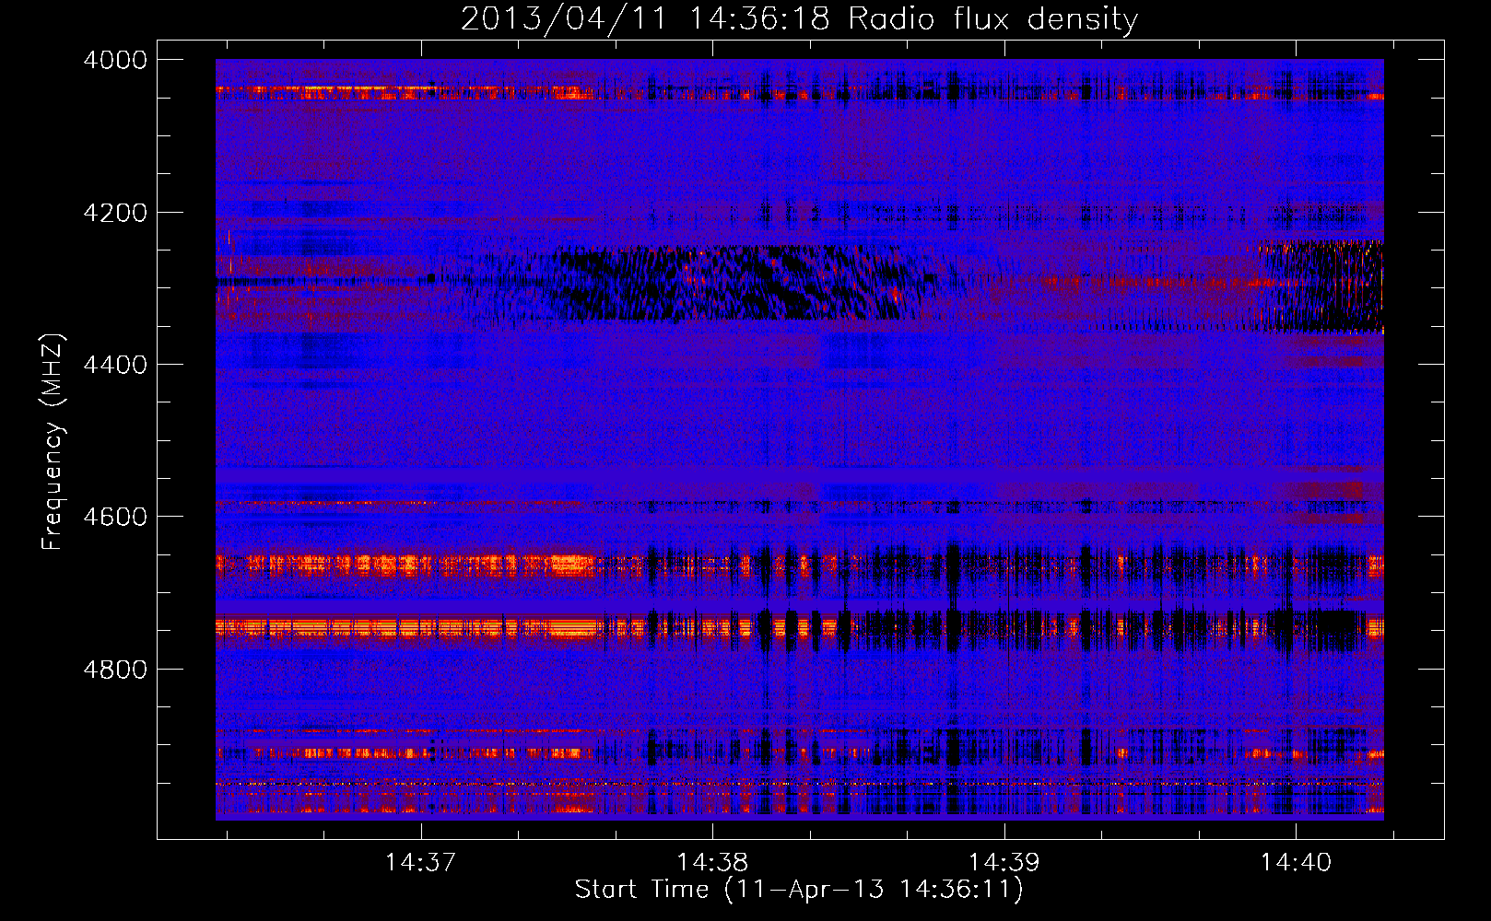This screenshot has width=1491, height=921.
Task: Click the plot title "2013/04/11 14:36:18 Radio flux density"
Action: point(799,18)
